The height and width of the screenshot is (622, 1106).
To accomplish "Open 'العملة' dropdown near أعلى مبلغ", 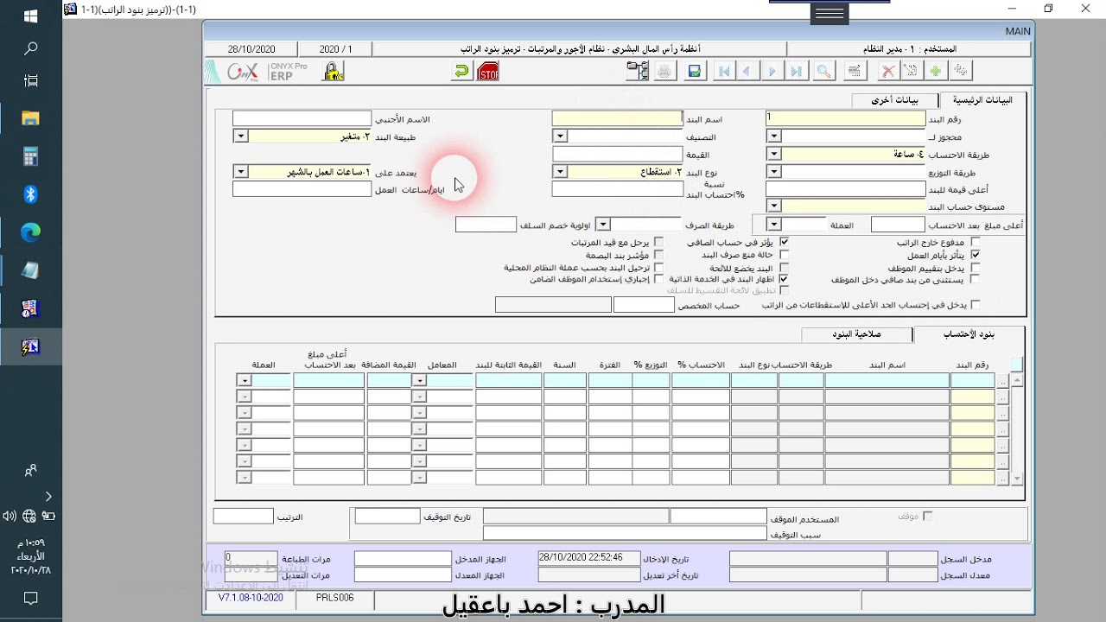I will click(x=774, y=225).
